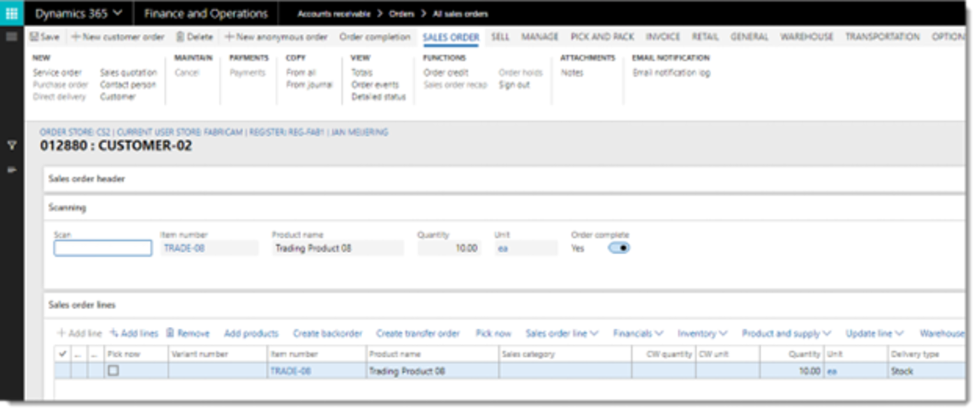Switch to the PICK AND PACK tab
Viewport: 977px width, 412px height.
(602, 37)
